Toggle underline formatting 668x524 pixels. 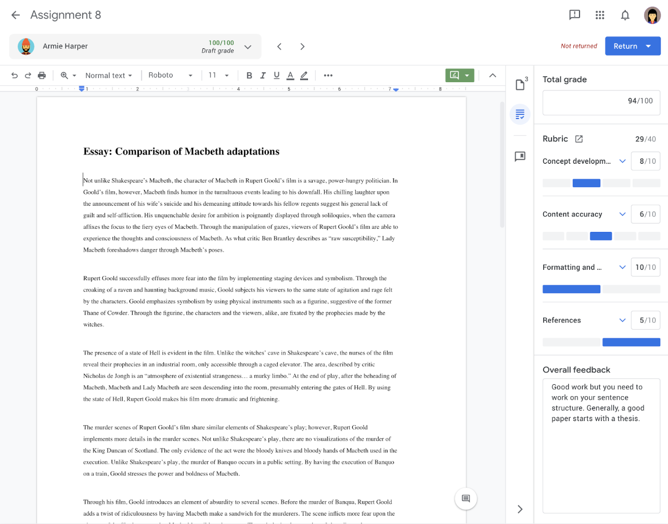pyautogui.click(x=277, y=75)
